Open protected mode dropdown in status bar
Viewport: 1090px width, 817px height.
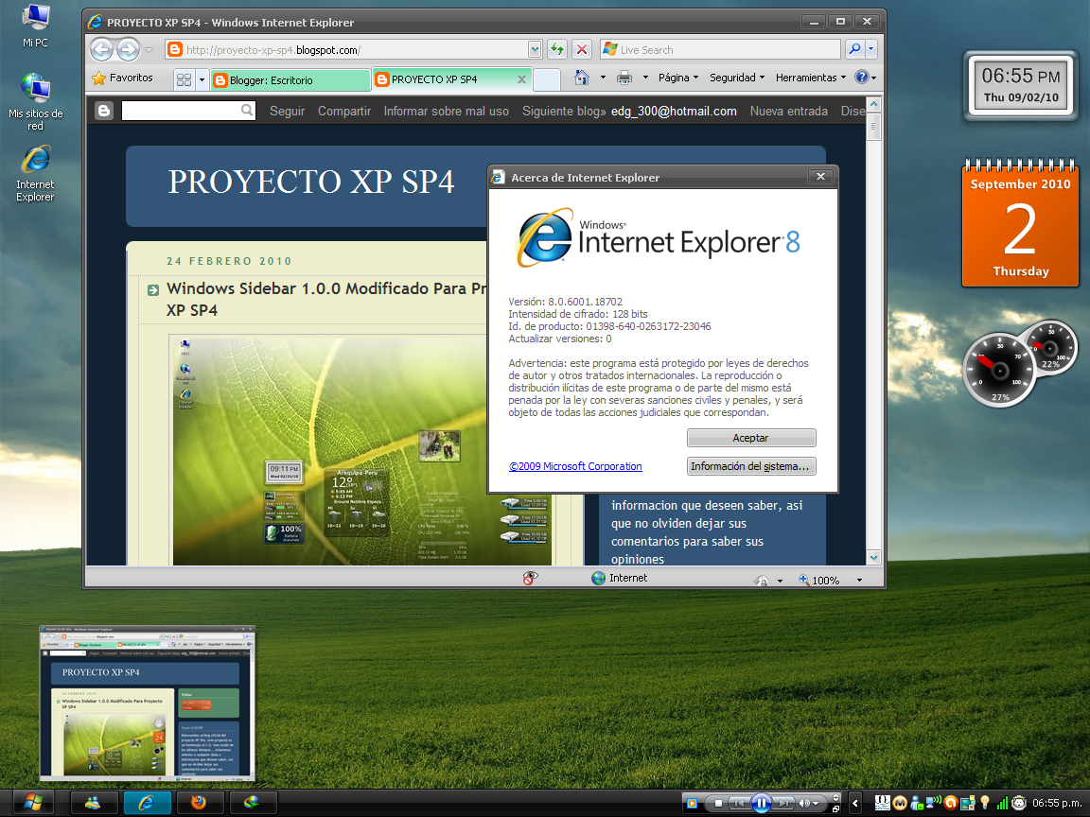[780, 580]
